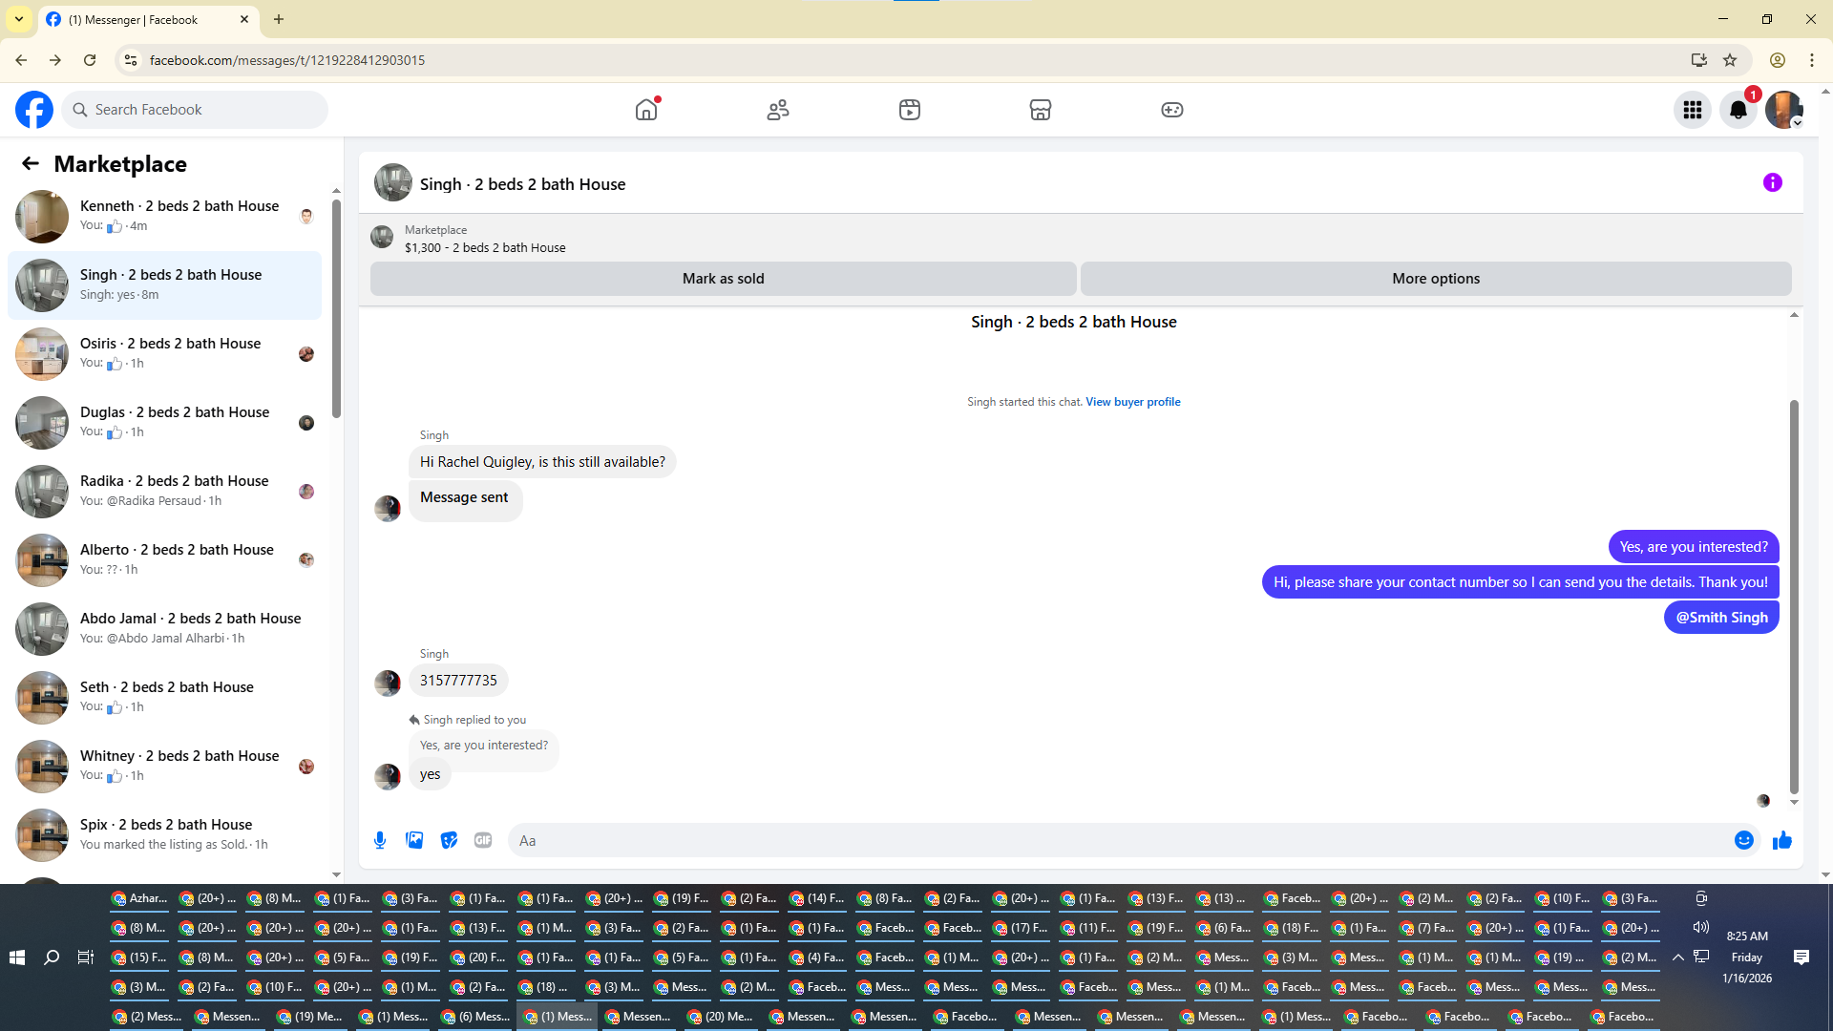This screenshot has width=1833, height=1031.
Task: Click the Aa message input field
Action: 1117,840
